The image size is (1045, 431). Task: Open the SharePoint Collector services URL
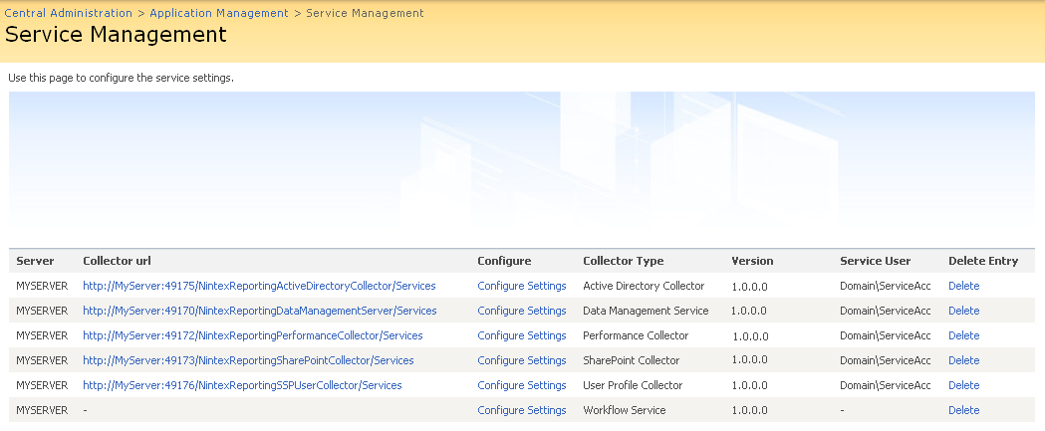[248, 360]
